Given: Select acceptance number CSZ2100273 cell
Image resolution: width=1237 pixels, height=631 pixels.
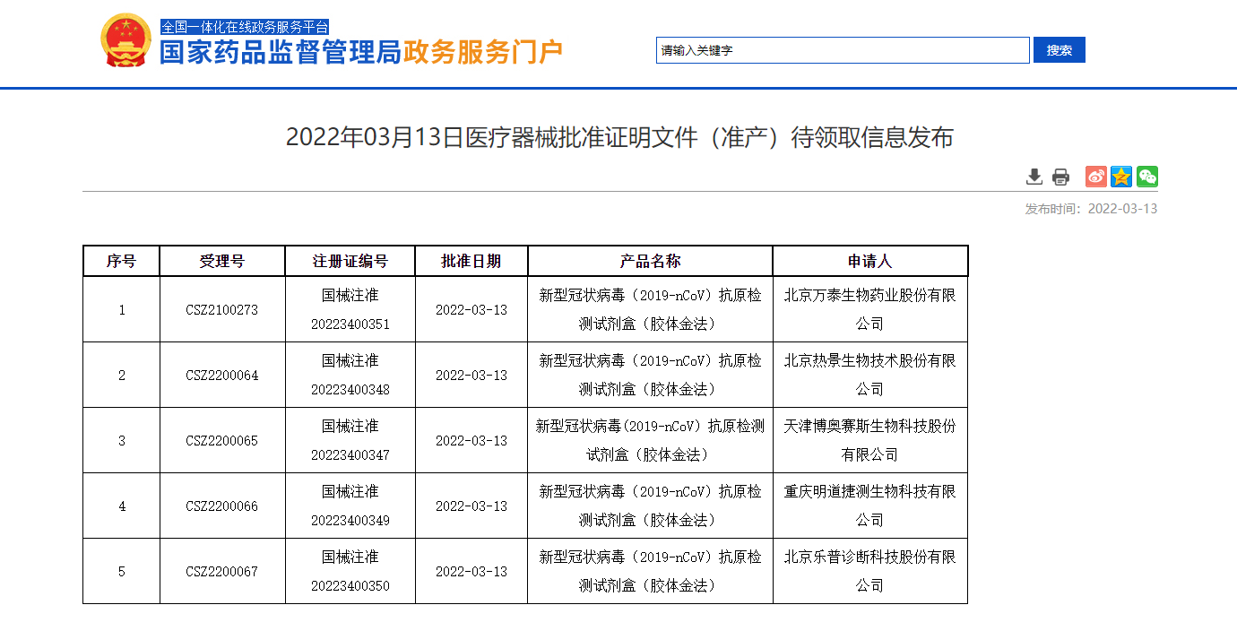Looking at the screenshot, I should 221,310.
